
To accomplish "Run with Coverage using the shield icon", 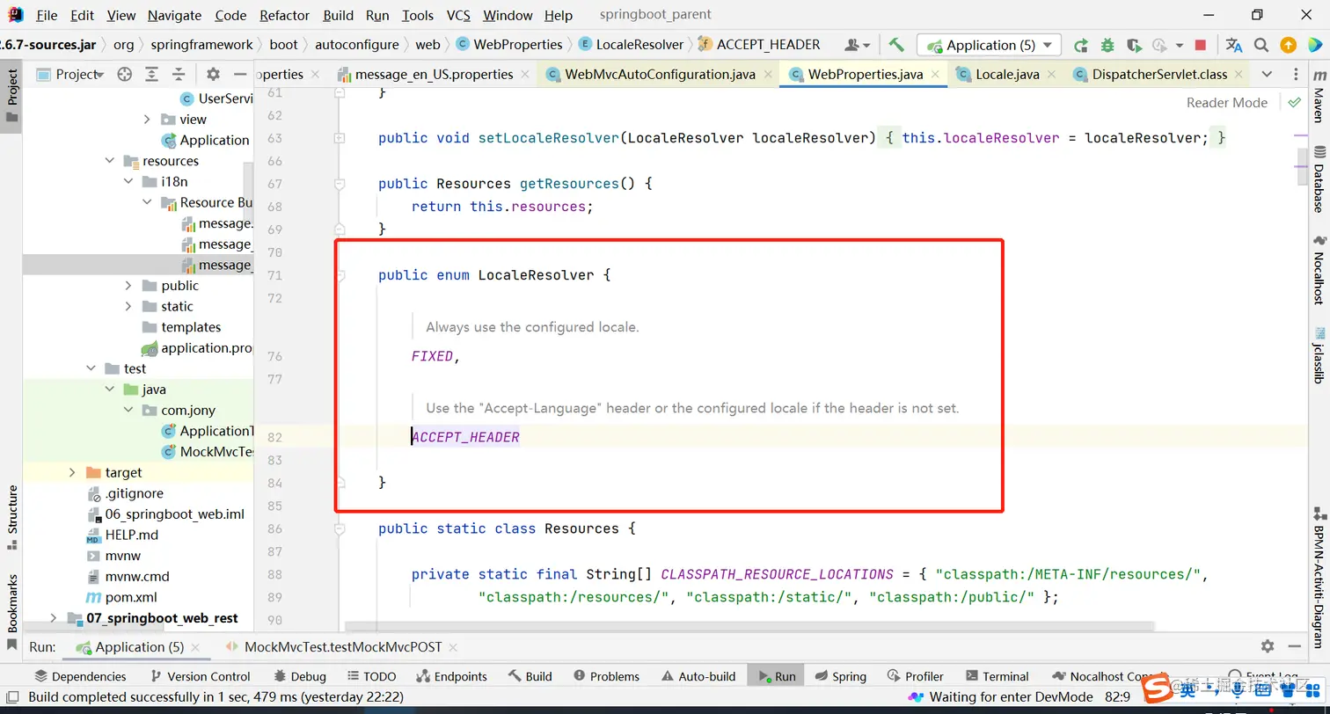I will (x=1134, y=45).
